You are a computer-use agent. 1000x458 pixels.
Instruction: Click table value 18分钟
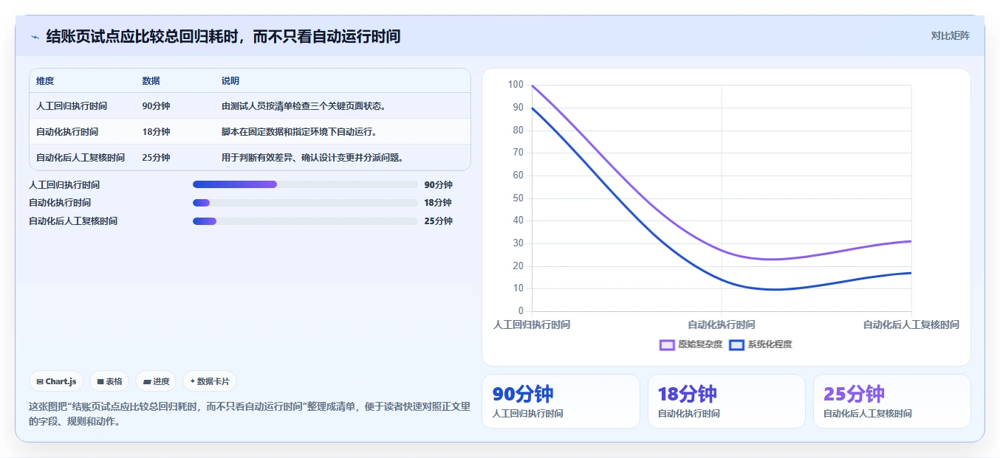[156, 132]
